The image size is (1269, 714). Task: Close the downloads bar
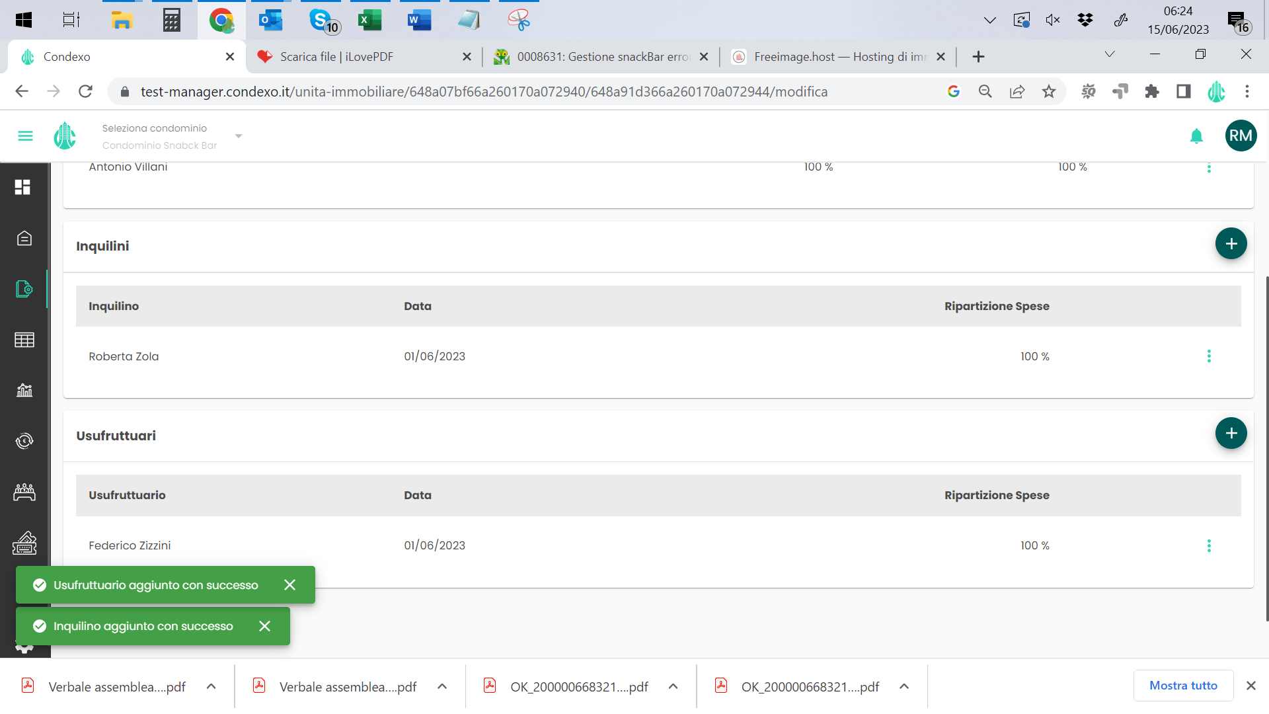coord(1250,686)
